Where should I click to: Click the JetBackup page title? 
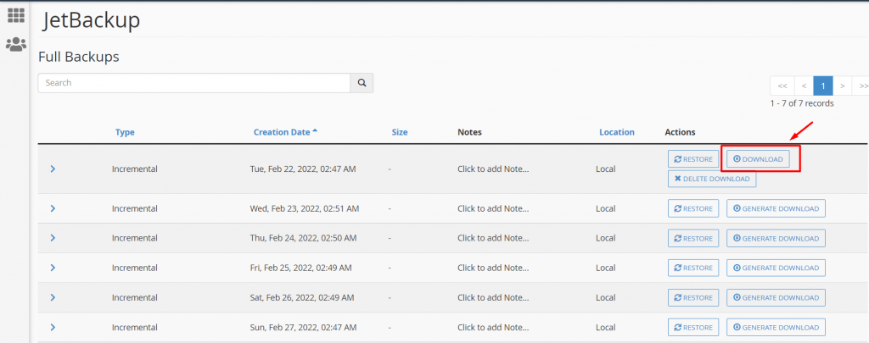(92, 20)
